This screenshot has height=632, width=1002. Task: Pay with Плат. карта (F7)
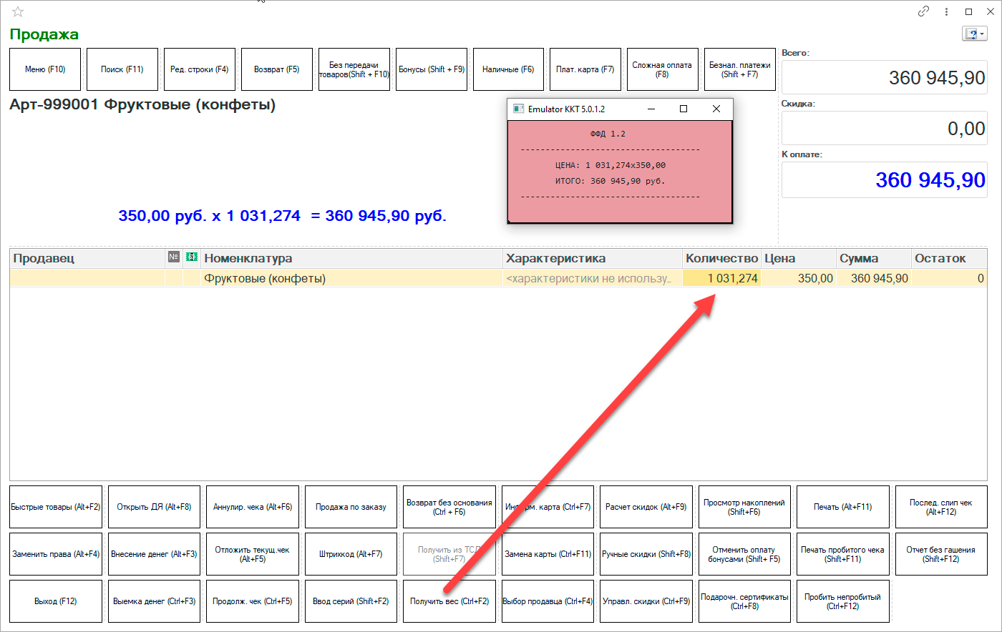[585, 69]
